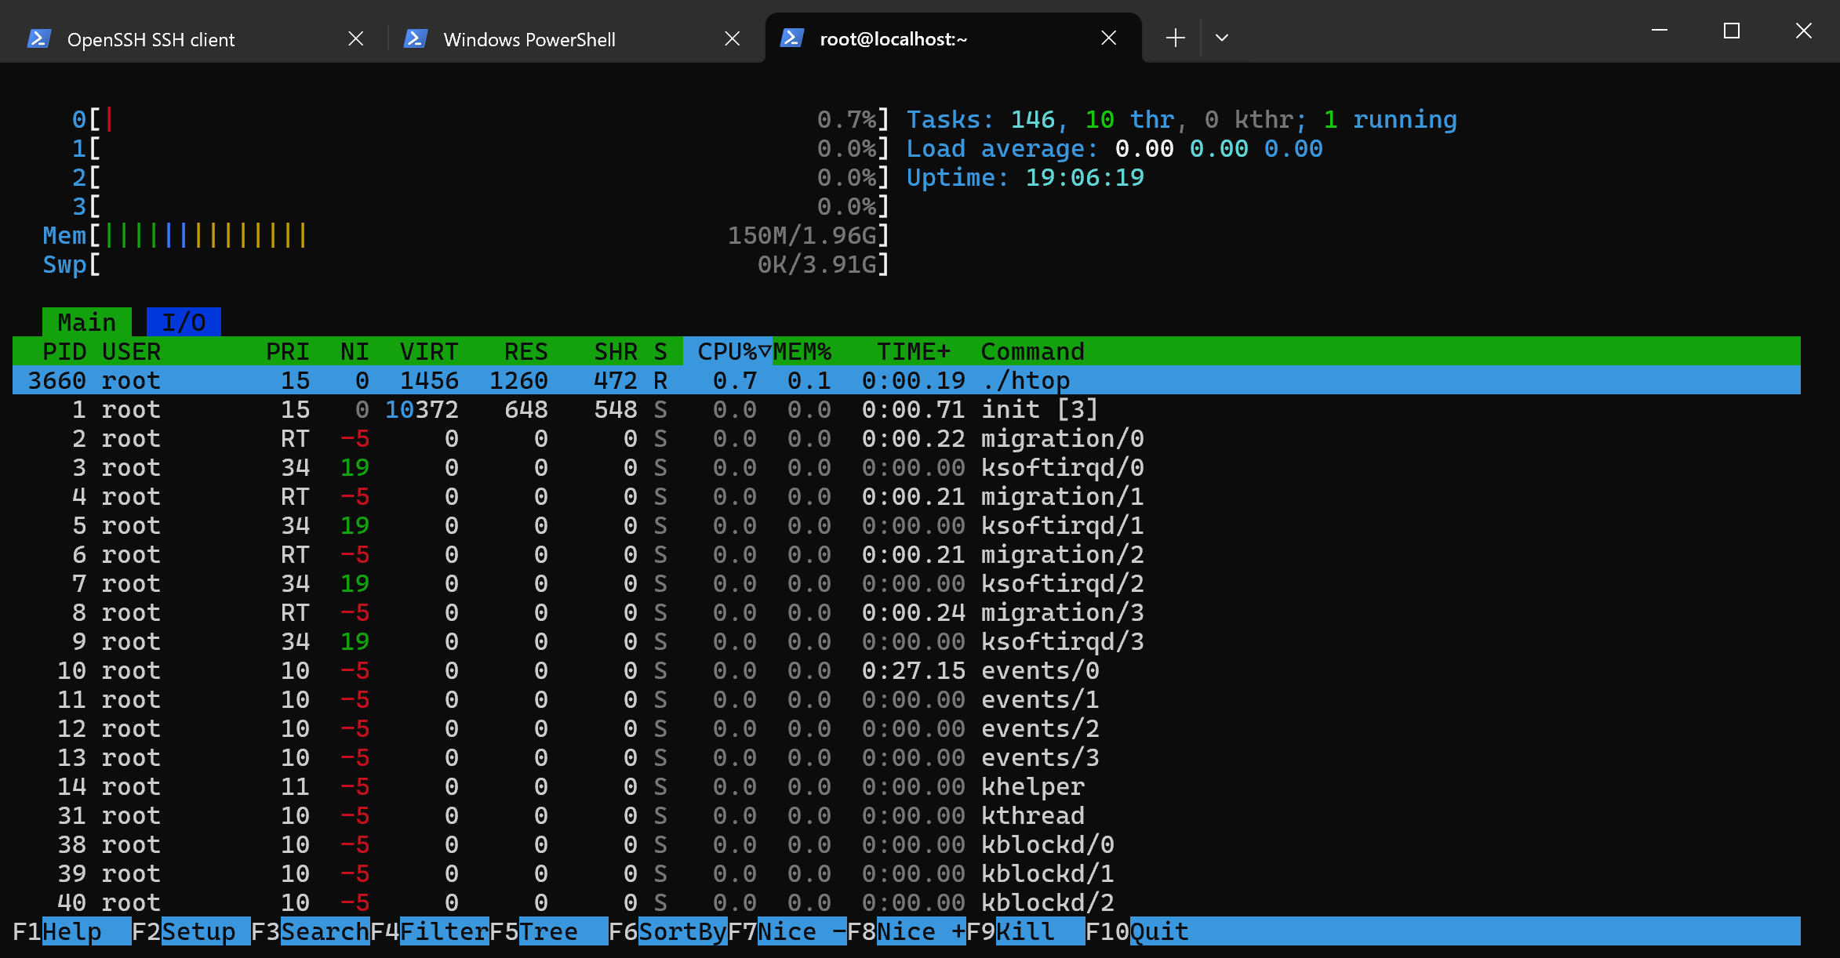Click the icon on Windows PowerShell tab
The width and height of the screenshot is (1840, 958).
pos(416,38)
